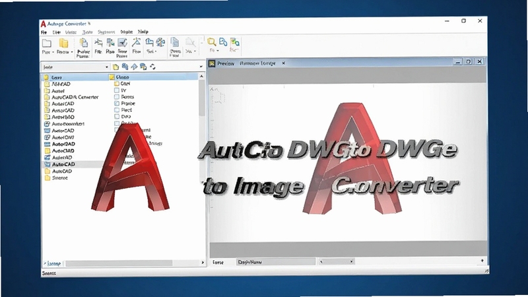Toggle the checkbox beside Praioe
The image size is (528, 297).
coord(117,104)
